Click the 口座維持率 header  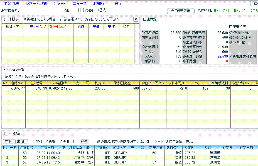tap(238, 27)
